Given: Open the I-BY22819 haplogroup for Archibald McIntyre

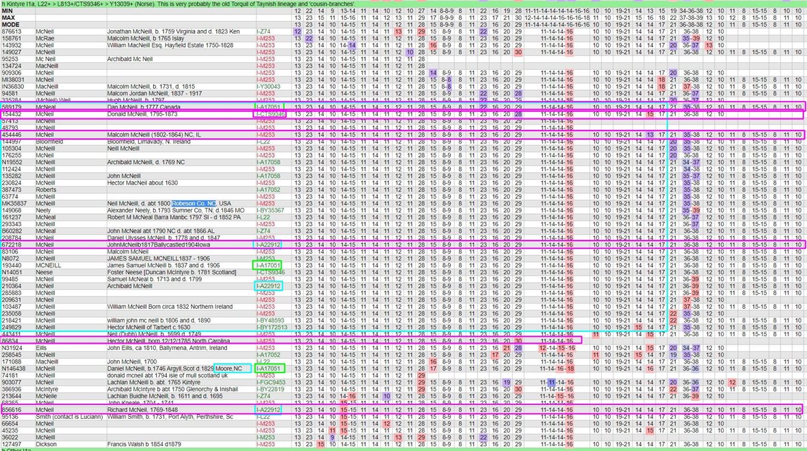Looking at the screenshot, I should (270, 389).
